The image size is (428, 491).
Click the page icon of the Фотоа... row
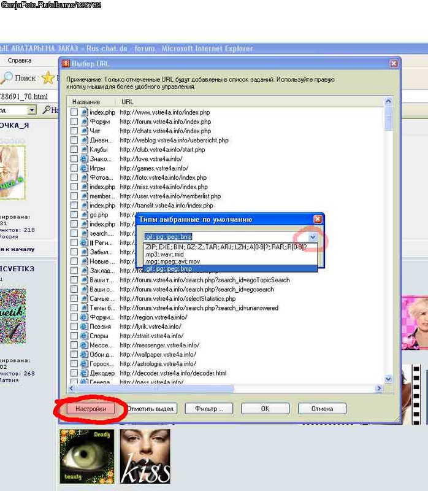(84, 177)
